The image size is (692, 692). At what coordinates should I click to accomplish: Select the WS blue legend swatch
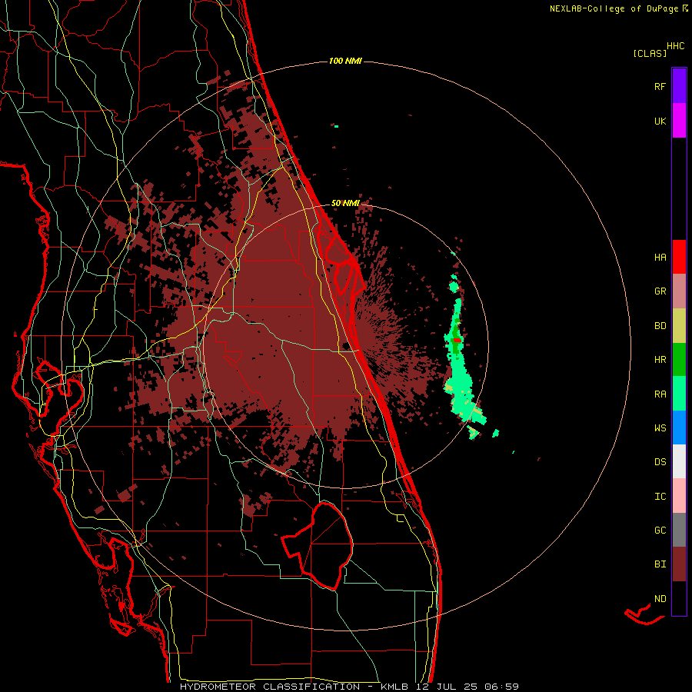[x=679, y=428]
